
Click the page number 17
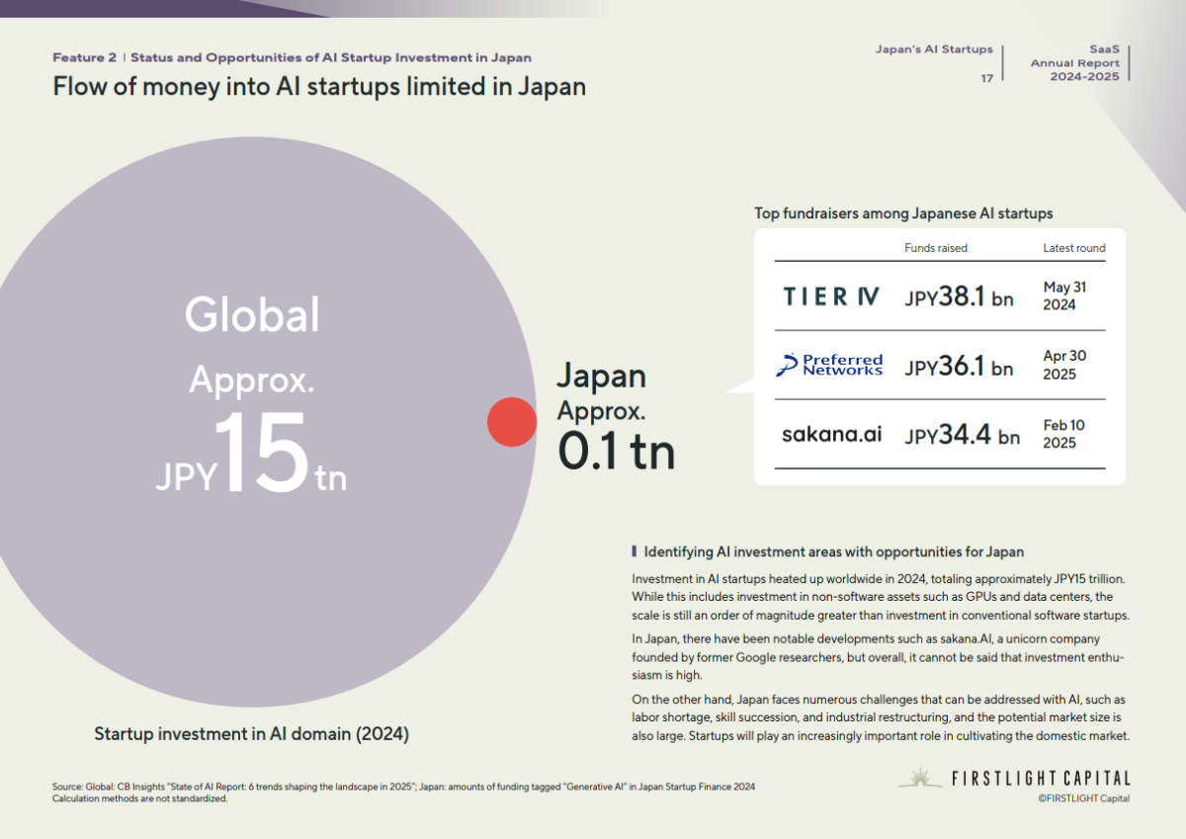coord(986,78)
